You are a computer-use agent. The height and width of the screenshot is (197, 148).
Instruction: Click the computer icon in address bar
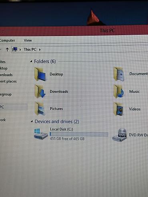point(15,49)
